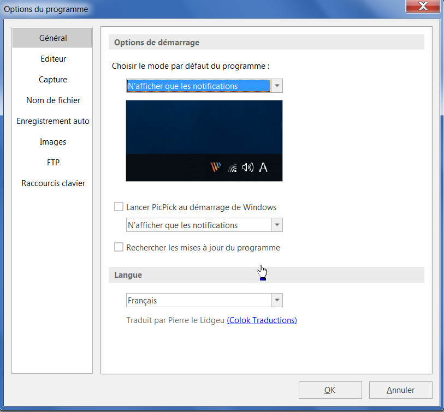
Task: Toggle Rechercher les mises à jour checkbox
Action: pos(119,247)
